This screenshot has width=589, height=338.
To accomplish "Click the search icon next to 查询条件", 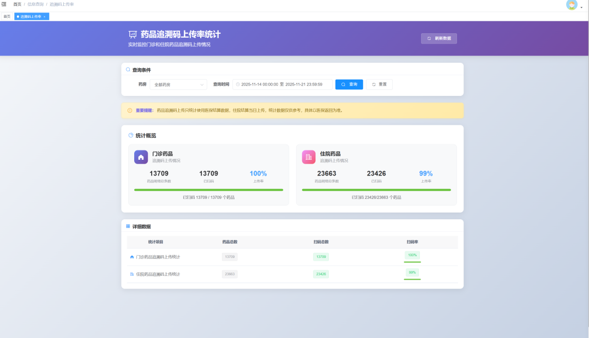I will 128,69.
